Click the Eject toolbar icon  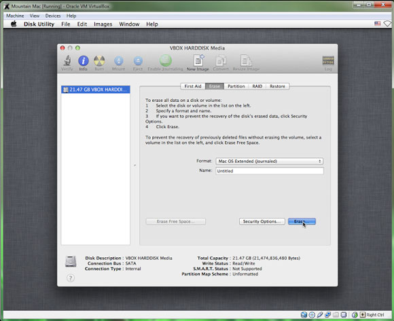pyautogui.click(x=138, y=60)
